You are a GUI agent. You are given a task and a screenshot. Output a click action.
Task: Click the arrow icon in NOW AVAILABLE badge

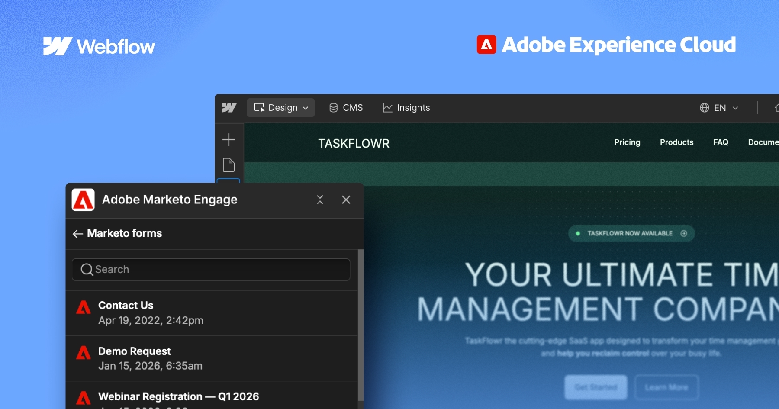tap(684, 233)
